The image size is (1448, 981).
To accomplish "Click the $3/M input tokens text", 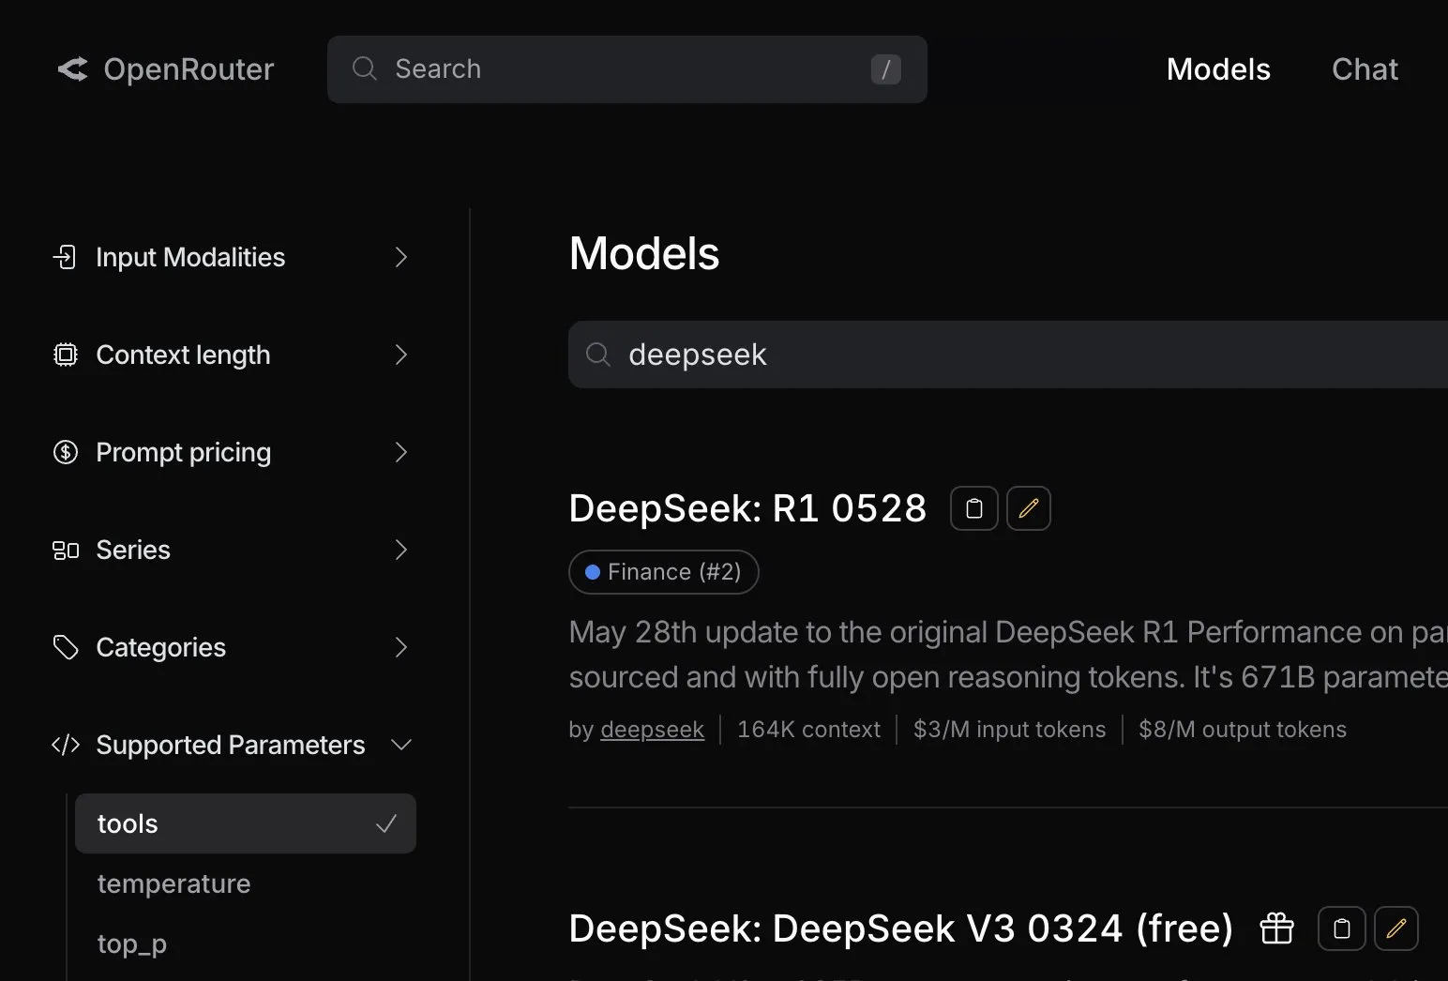I will pos(1009,730).
